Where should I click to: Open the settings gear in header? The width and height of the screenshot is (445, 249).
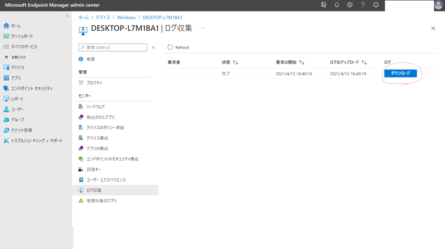coord(350,5)
